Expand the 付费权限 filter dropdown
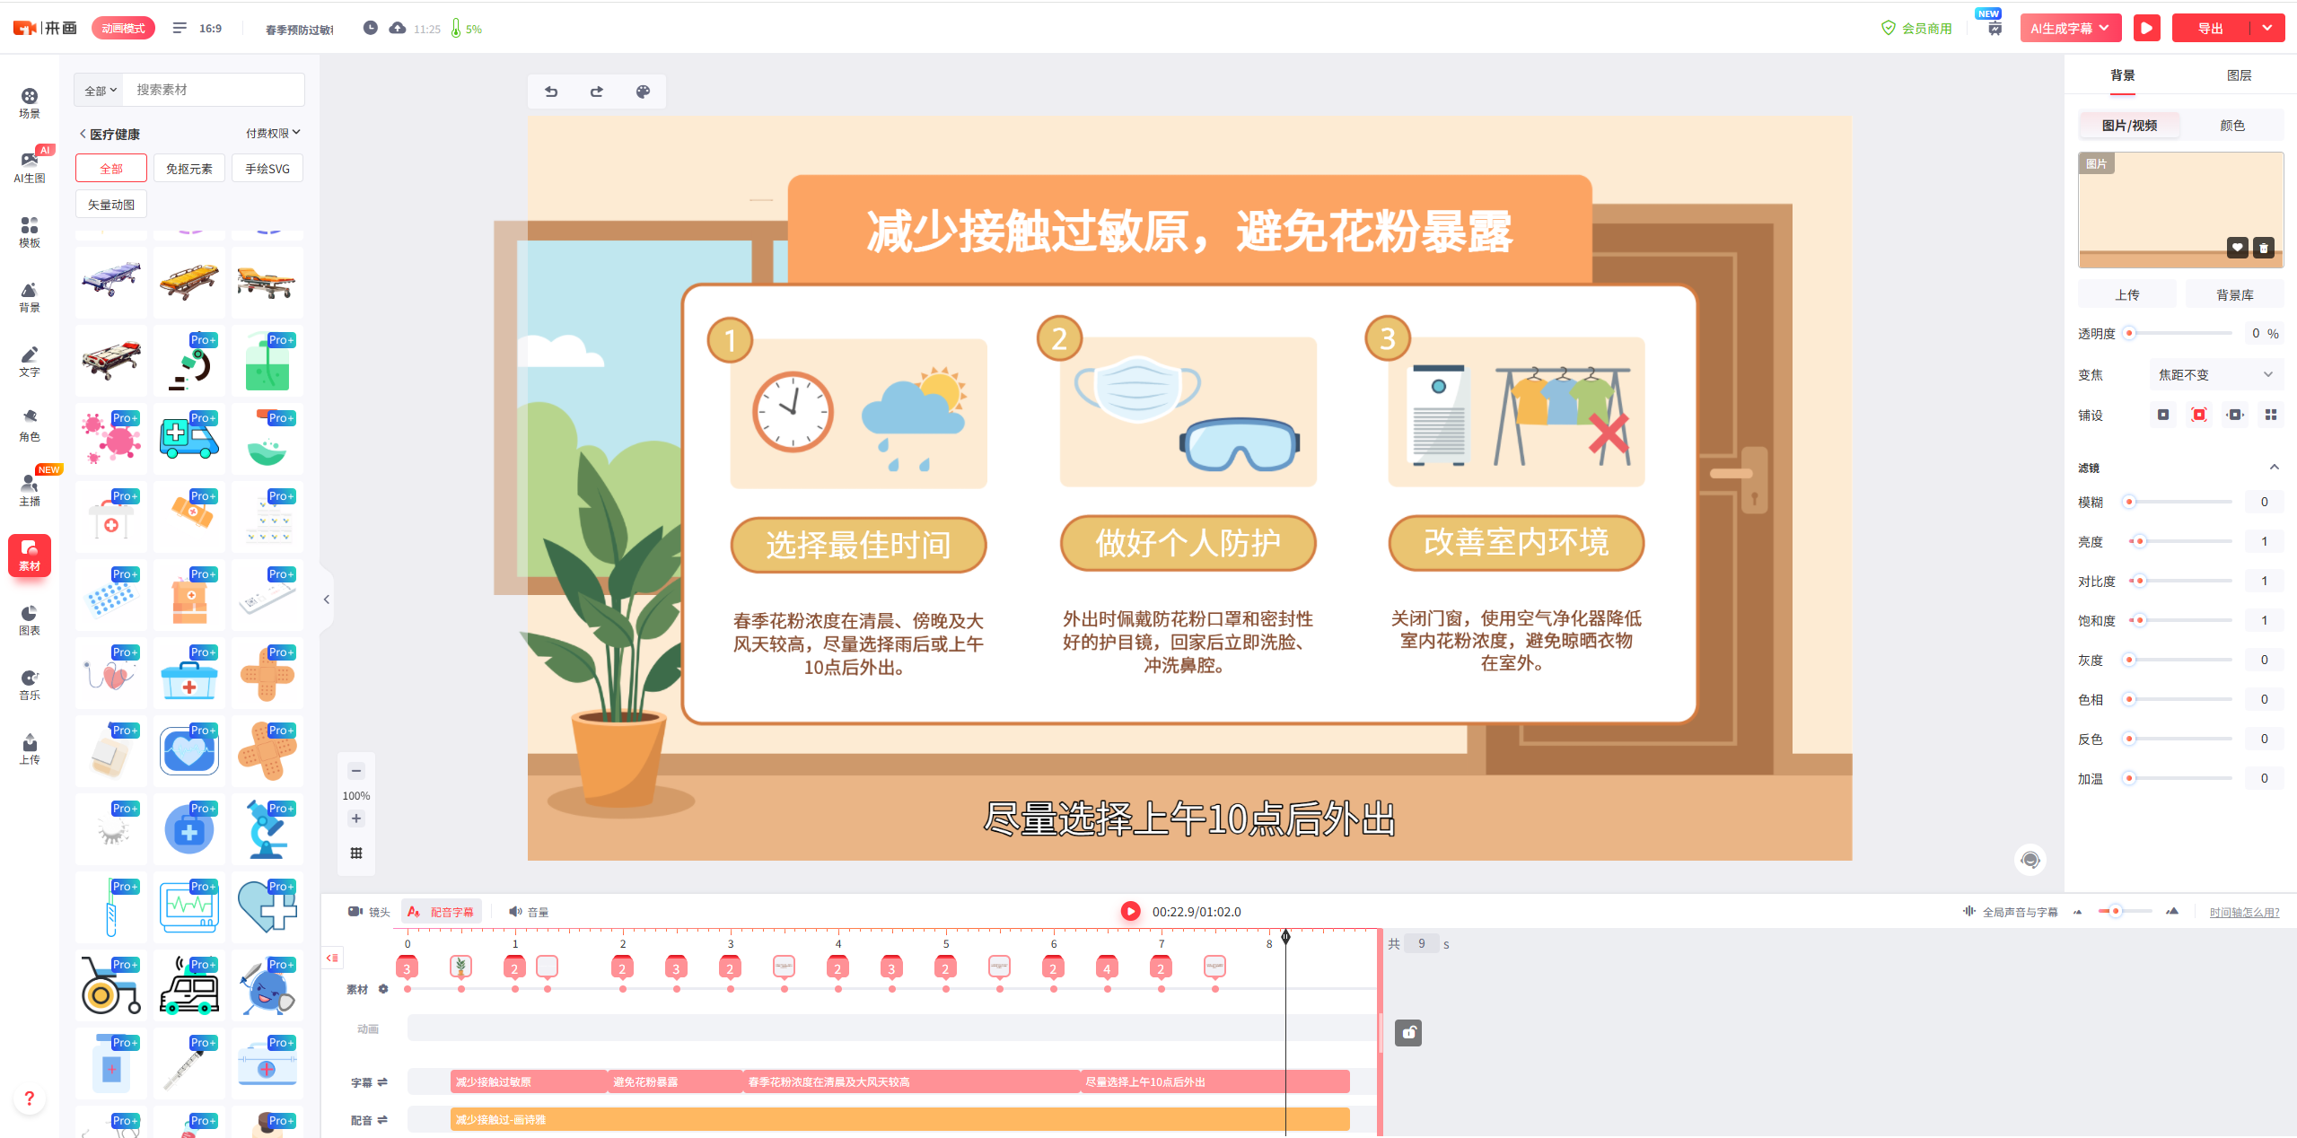This screenshot has height=1138, width=2297. click(x=272, y=132)
